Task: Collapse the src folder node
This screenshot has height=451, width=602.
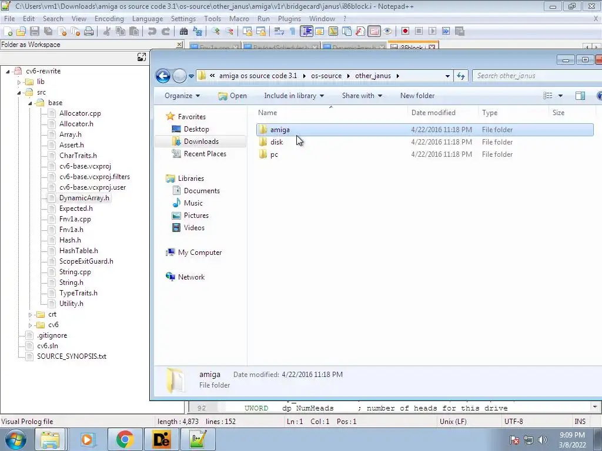Action: [x=19, y=92]
